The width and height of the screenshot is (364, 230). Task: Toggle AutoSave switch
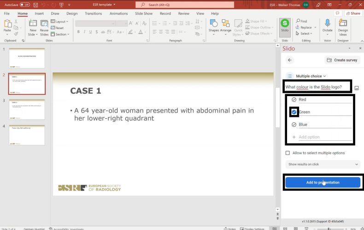(24, 5)
